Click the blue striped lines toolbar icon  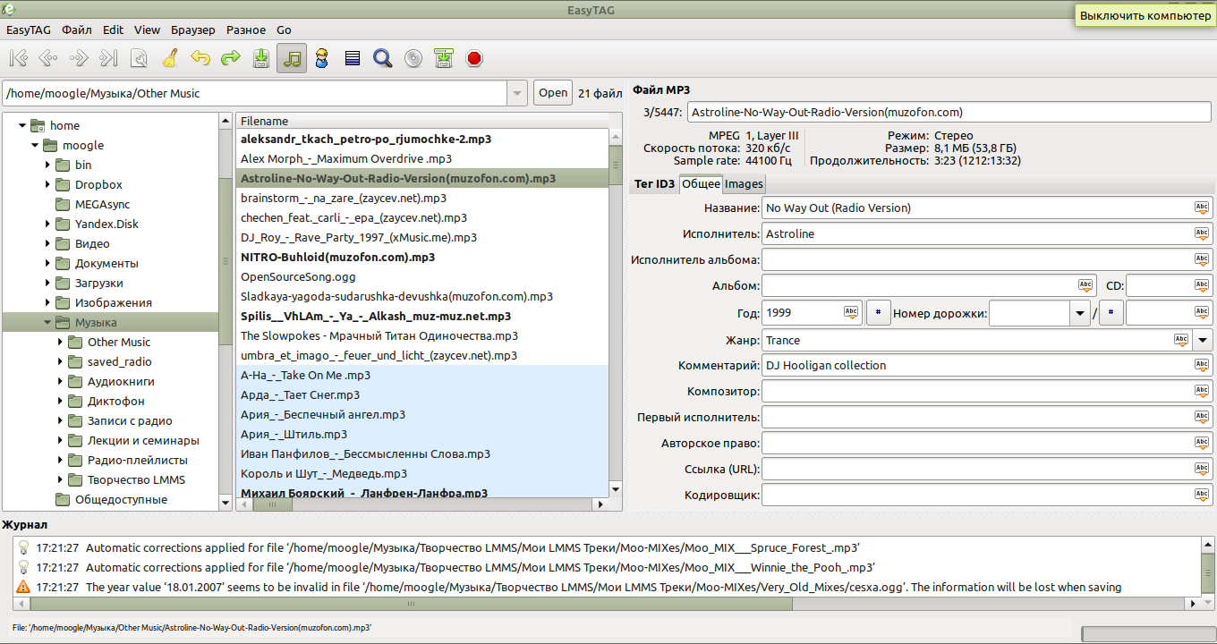pyautogui.click(x=353, y=59)
